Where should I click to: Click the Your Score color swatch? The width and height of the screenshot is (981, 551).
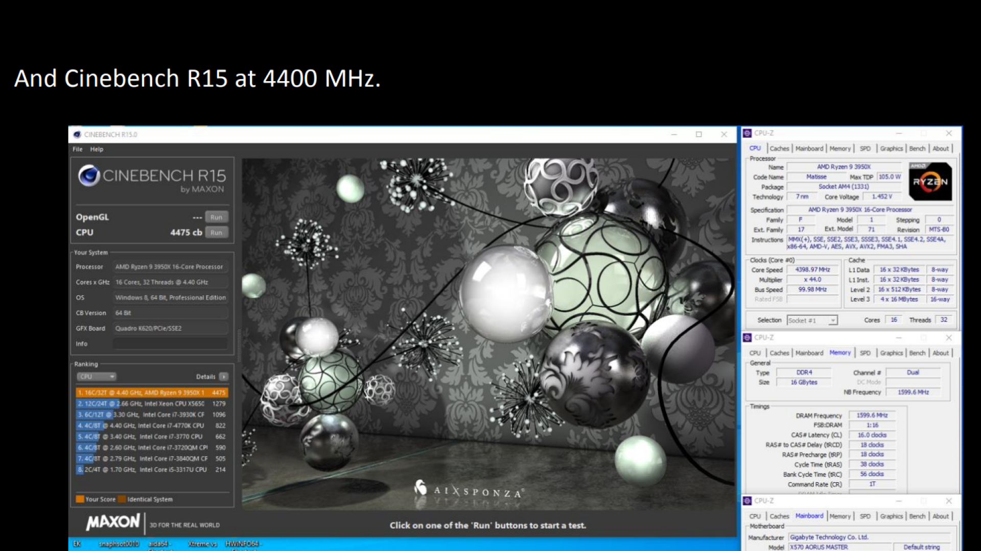pos(81,499)
